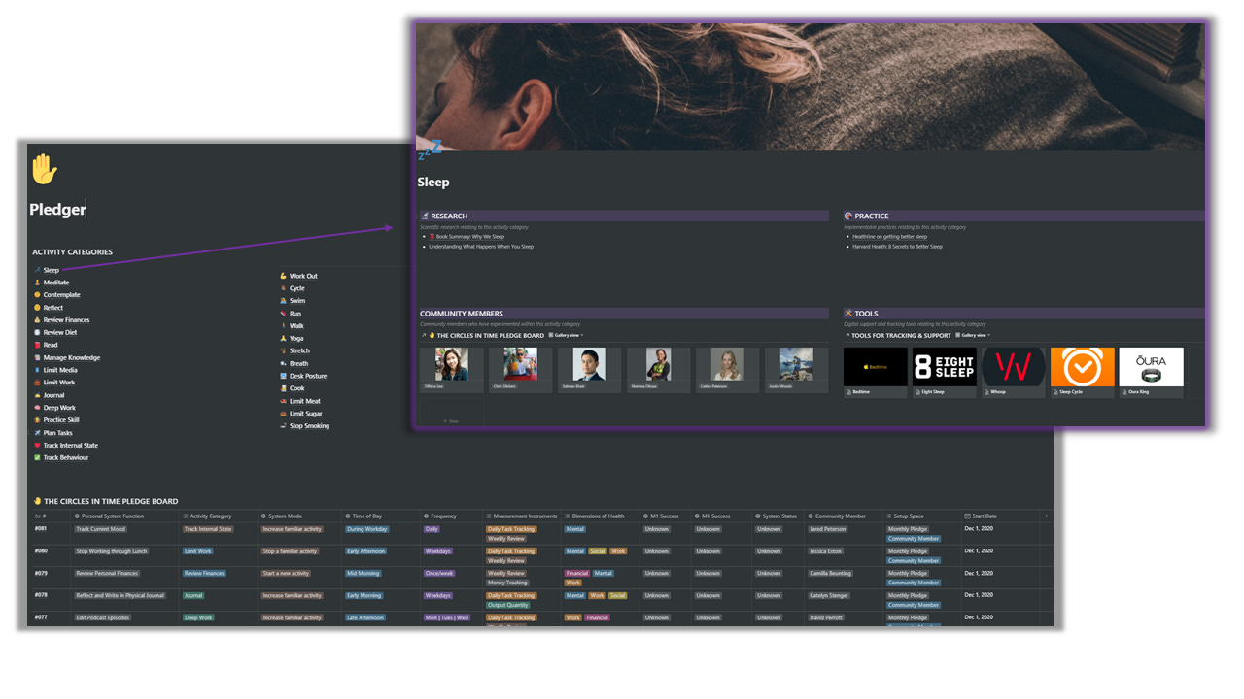Image resolution: width=1244 pixels, height=699 pixels.
Task: Open Tiffany Lee community member card
Action: click(x=452, y=370)
